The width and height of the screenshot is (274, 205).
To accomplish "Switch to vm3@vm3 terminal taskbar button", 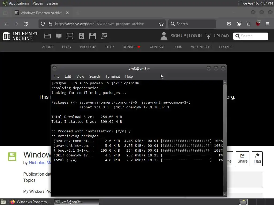I will click(76, 202).
